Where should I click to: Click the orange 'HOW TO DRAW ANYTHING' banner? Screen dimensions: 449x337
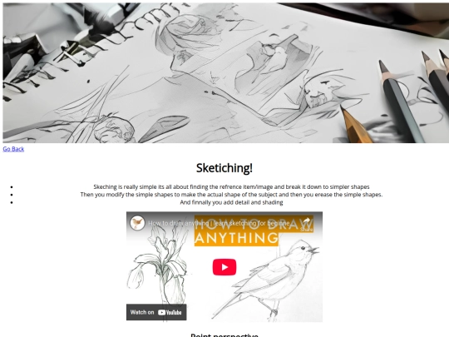click(x=254, y=231)
